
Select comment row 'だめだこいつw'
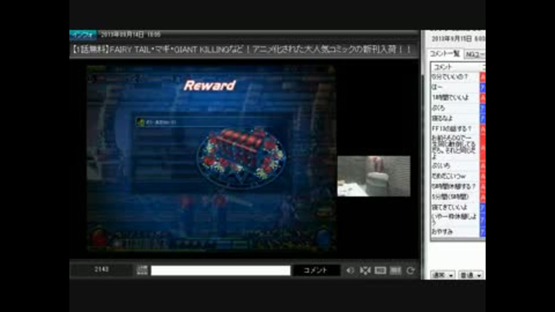click(455, 176)
